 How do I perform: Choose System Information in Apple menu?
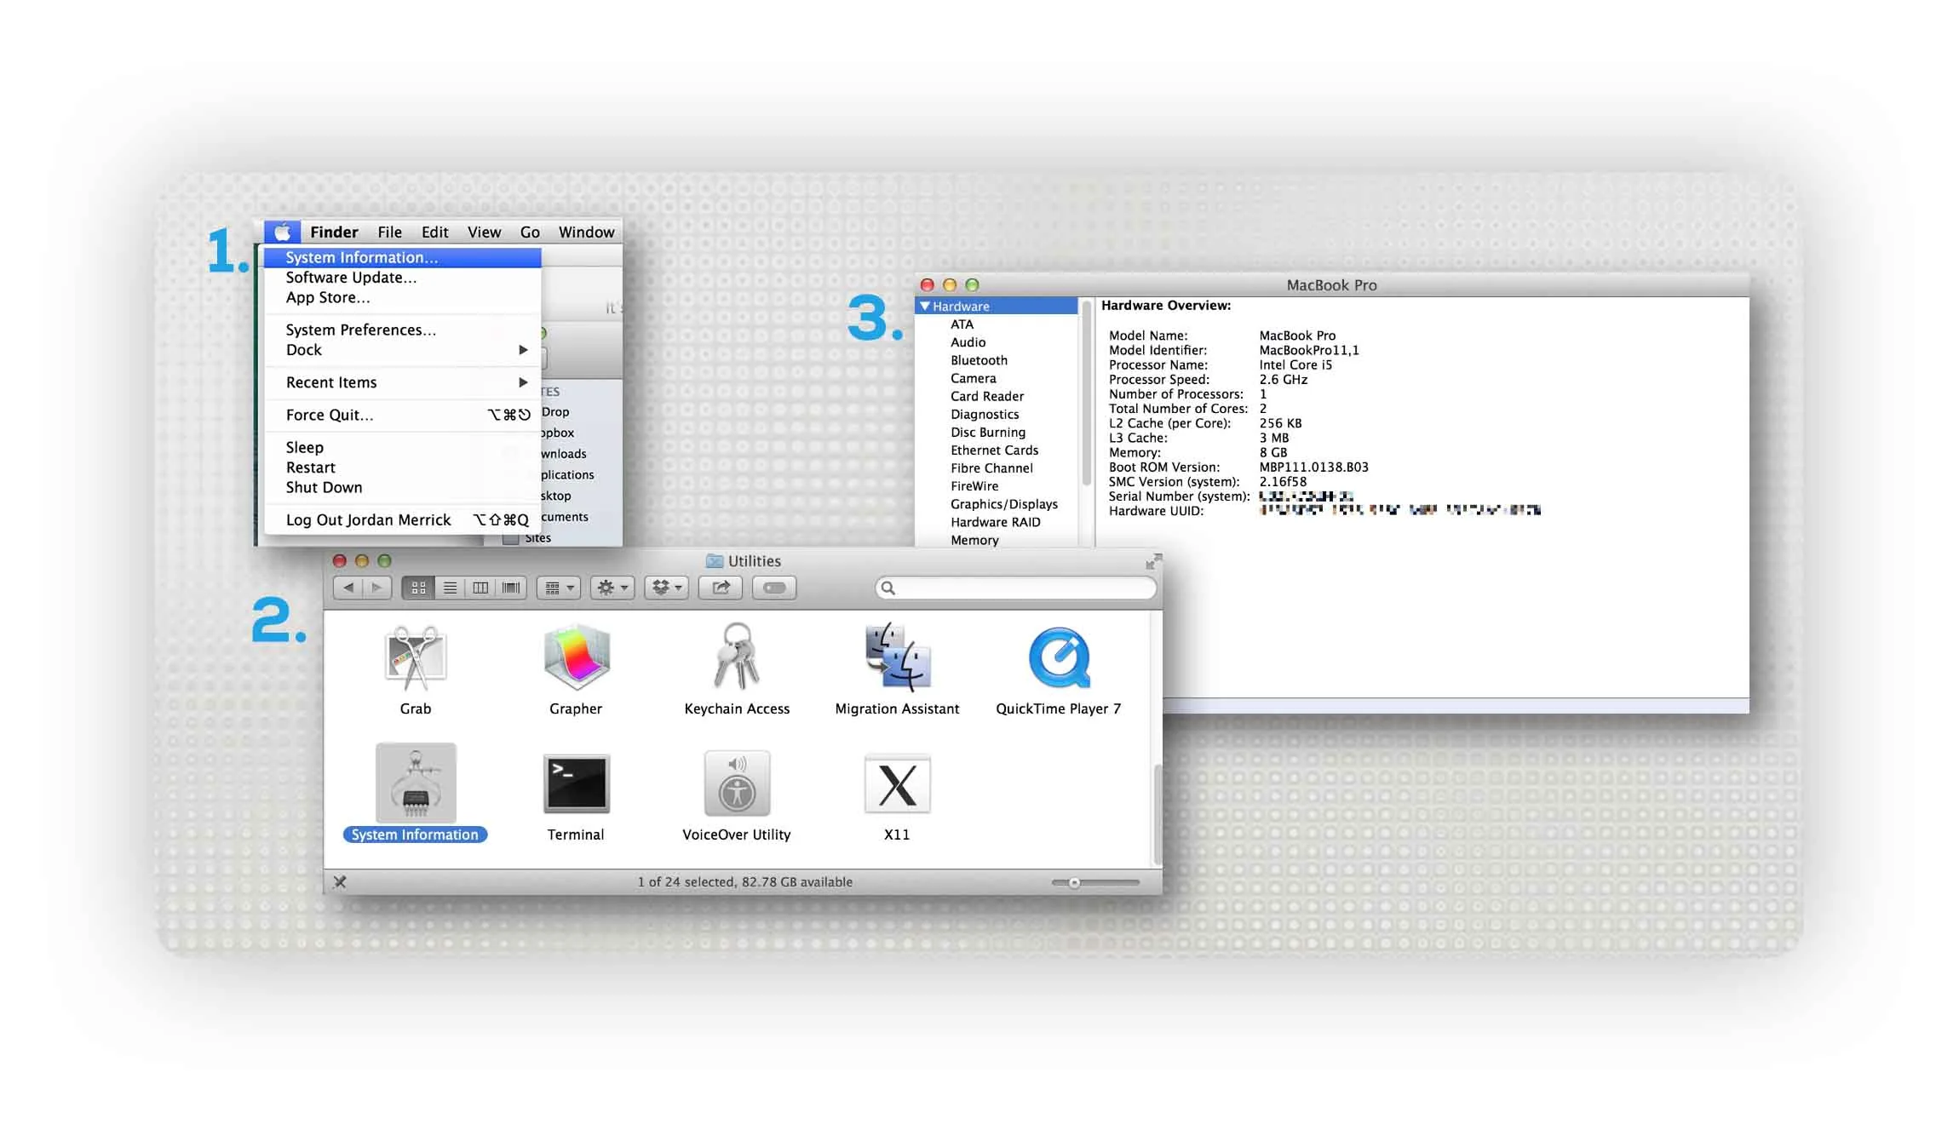tap(361, 257)
